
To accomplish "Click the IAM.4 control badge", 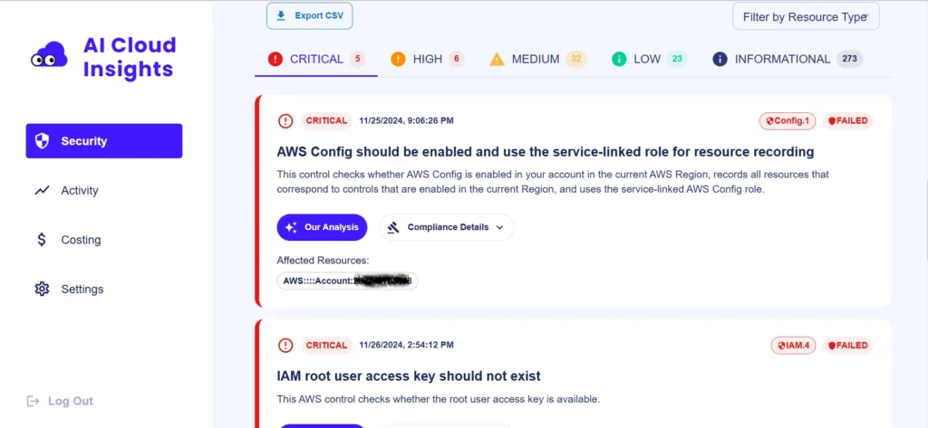I will pos(793,346).
